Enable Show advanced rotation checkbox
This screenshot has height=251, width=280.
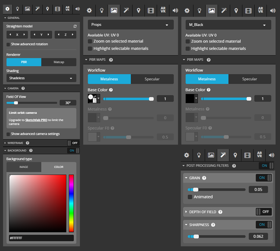click(9, 44)
